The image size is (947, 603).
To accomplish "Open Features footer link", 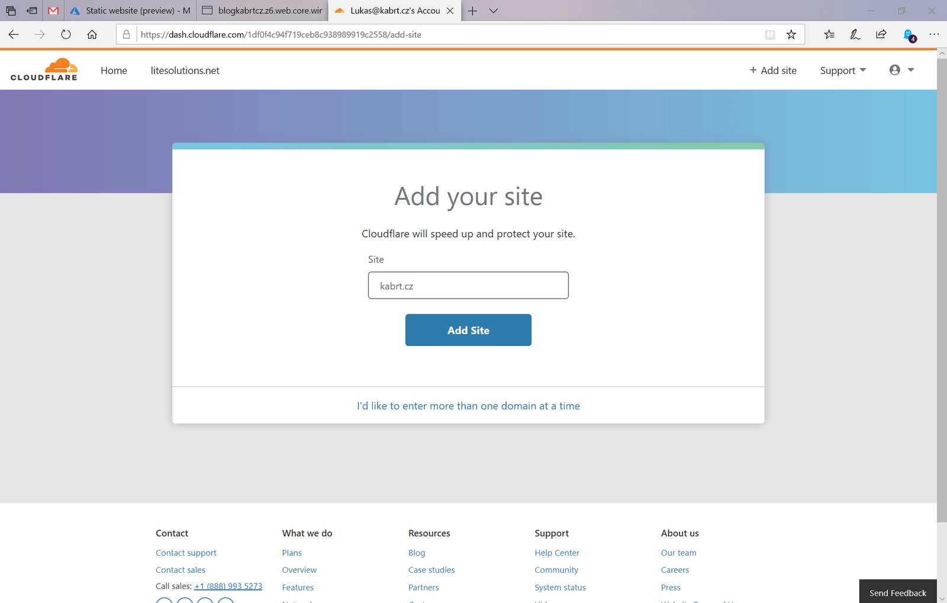I will click(298, 588).
